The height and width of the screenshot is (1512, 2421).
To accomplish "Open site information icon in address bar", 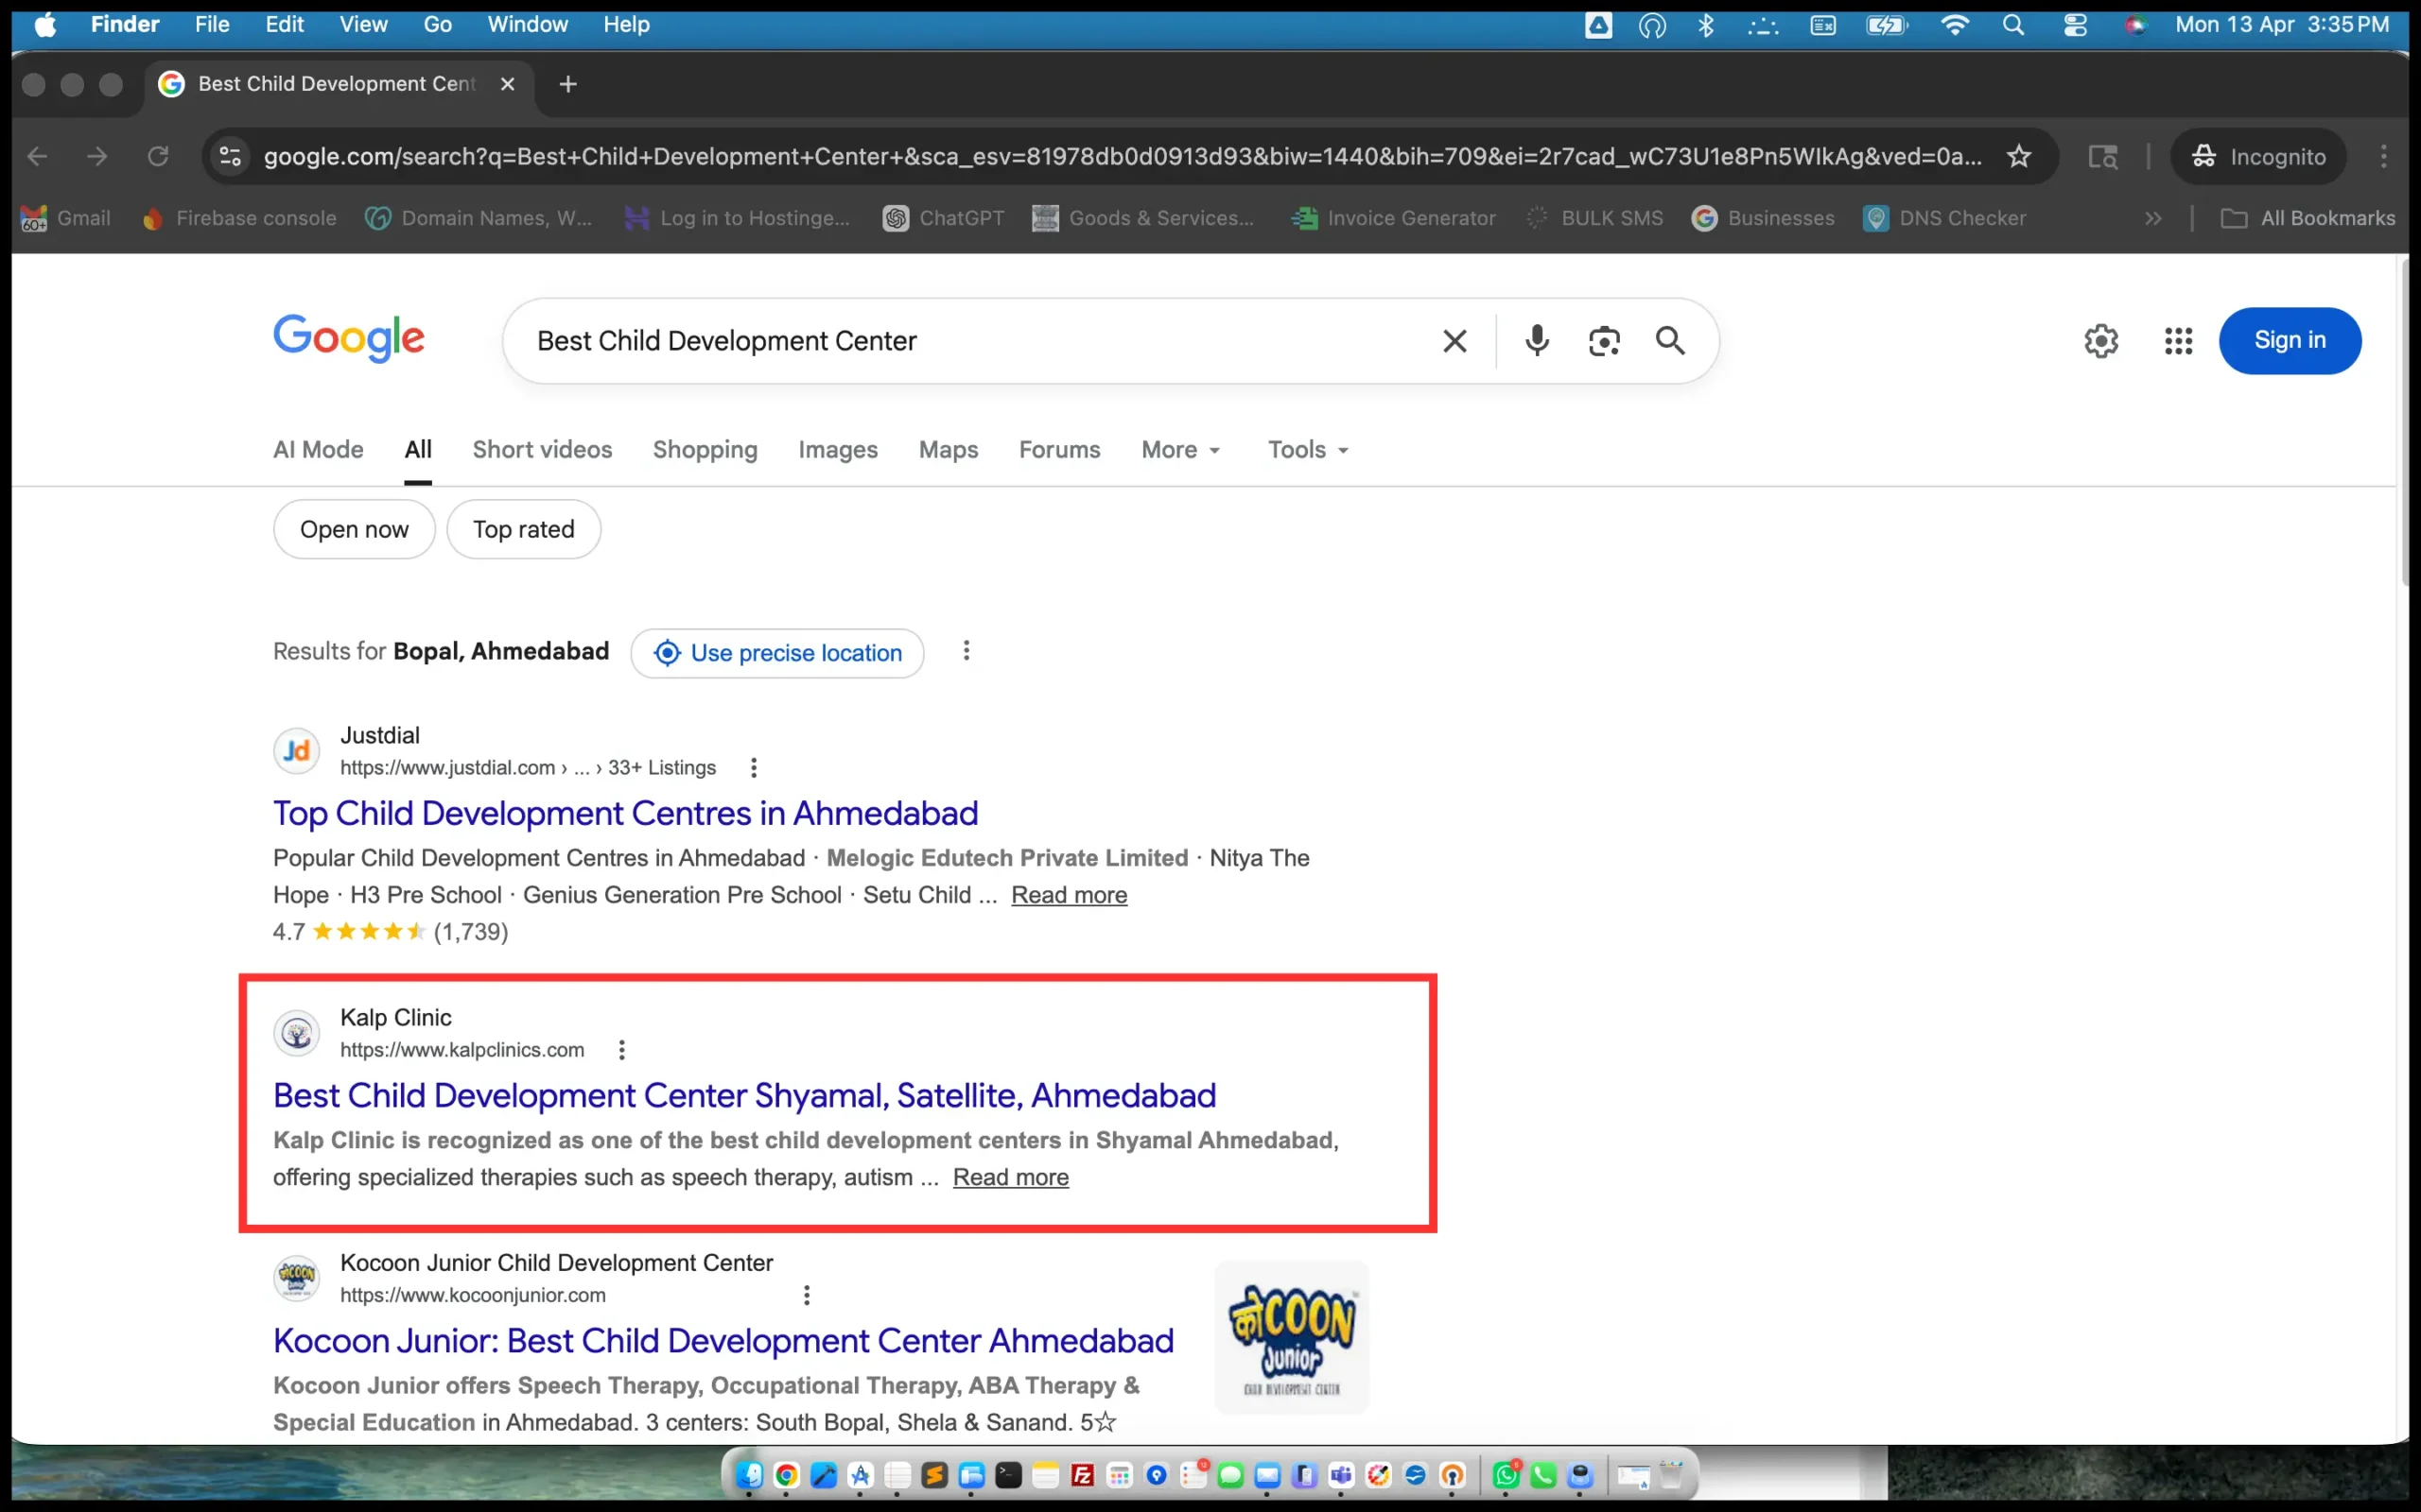I will 230,156.
